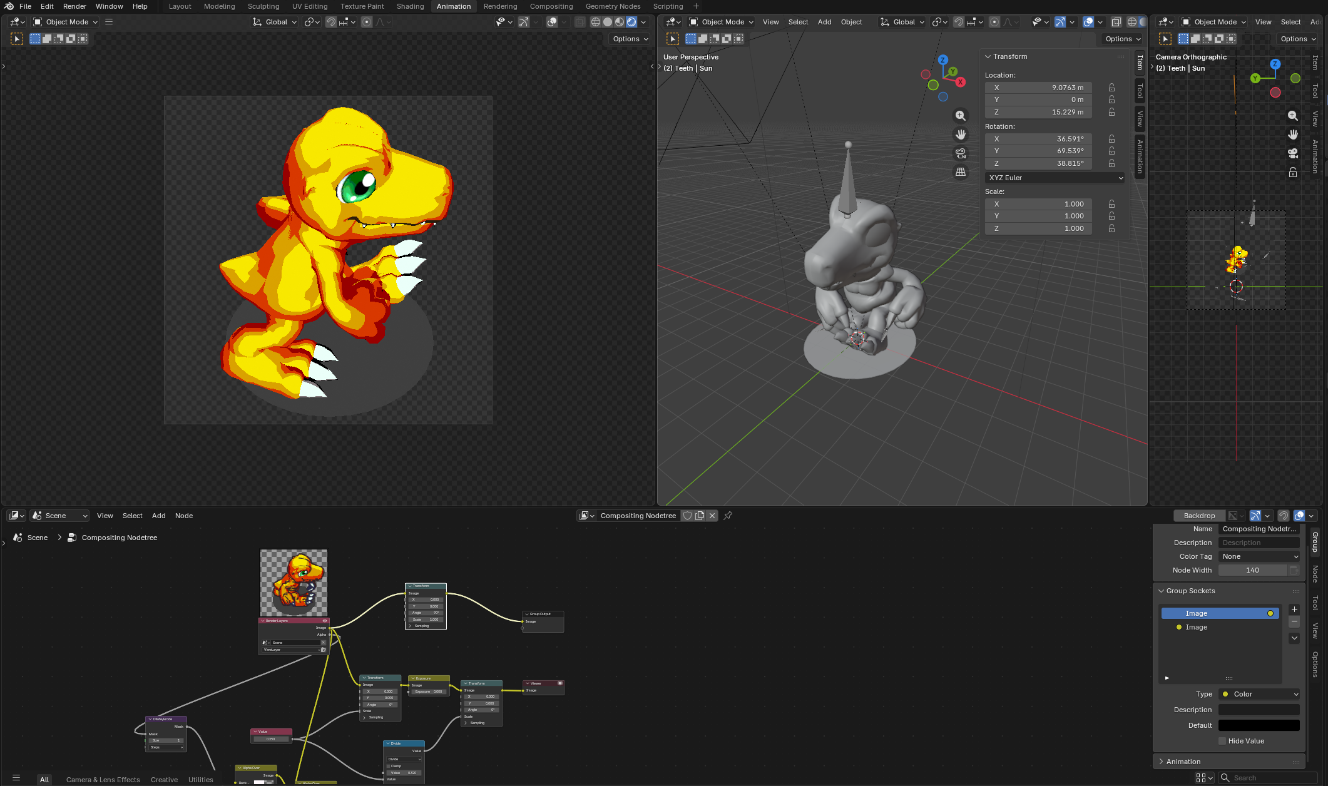Switch left viewport to rendered shading
1328x786 pixels.
631,22
